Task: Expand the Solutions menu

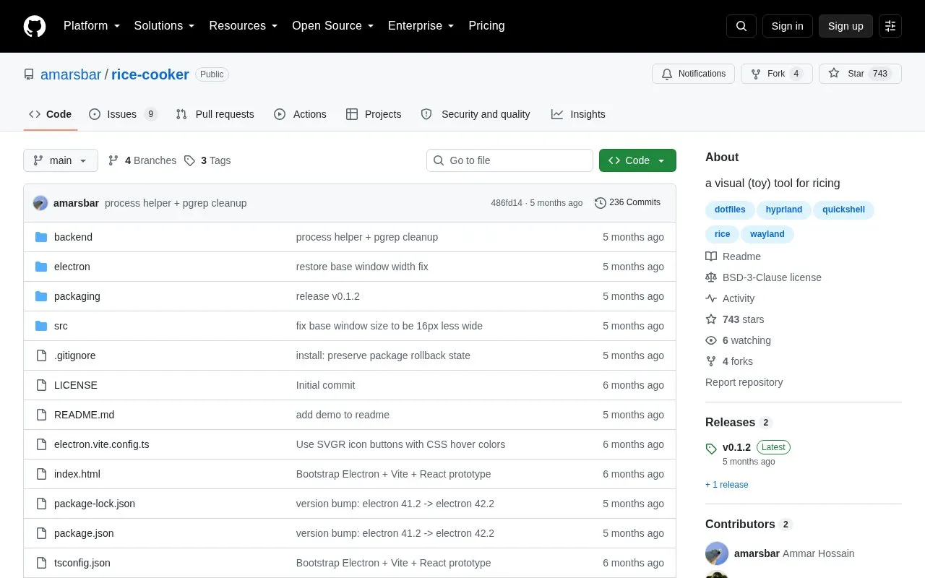Action: (x=165, y=26)
